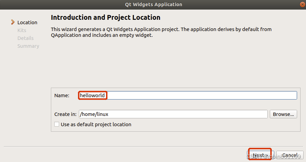Cancel the Qt Widgets Application wizard
Image resolution: width=306 pixels, height=162 pixels.
[290, 155]
